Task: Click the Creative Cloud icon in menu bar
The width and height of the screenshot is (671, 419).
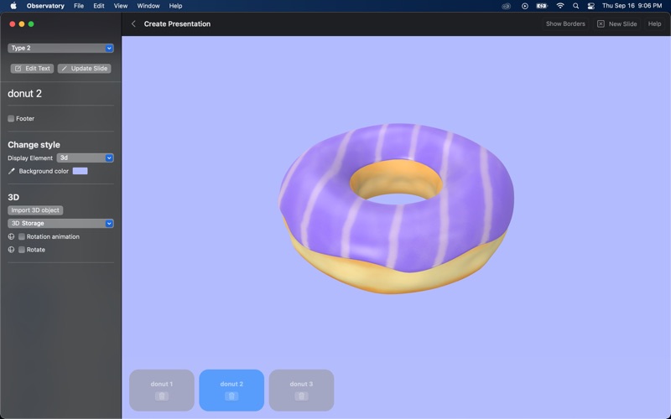Action: click(507, 6)
